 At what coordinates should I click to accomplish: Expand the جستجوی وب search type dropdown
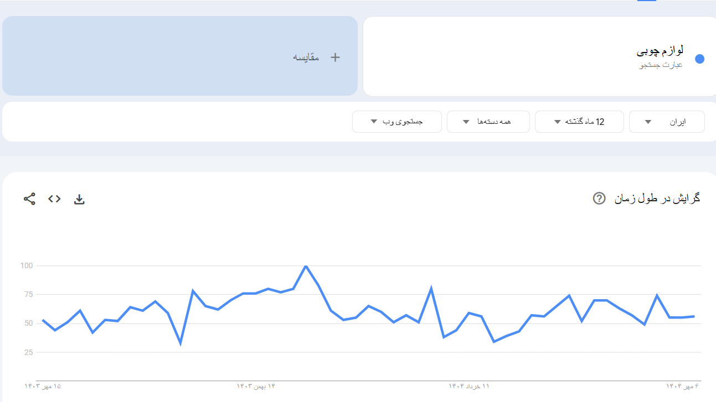click(396, 122)
